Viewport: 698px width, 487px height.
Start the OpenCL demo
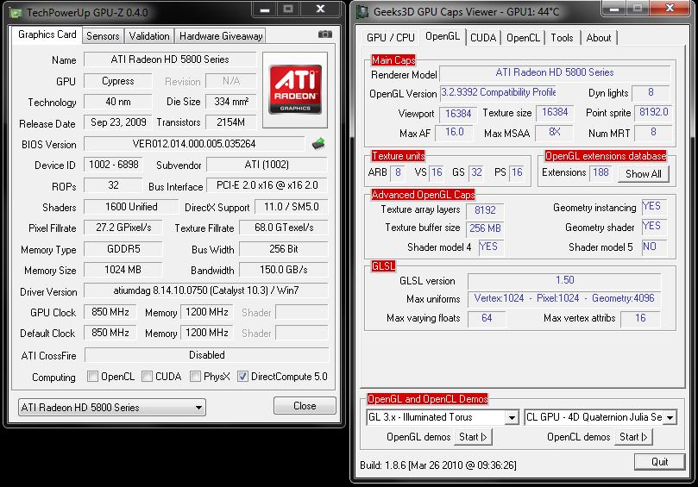tap(633, 437)
